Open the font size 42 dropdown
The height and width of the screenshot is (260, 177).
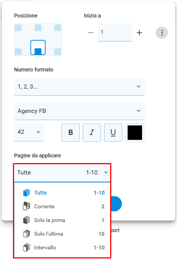(x=29, y=132)
